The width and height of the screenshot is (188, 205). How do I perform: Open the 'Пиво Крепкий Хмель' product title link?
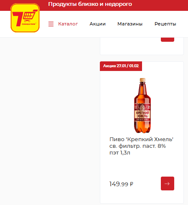141,146
